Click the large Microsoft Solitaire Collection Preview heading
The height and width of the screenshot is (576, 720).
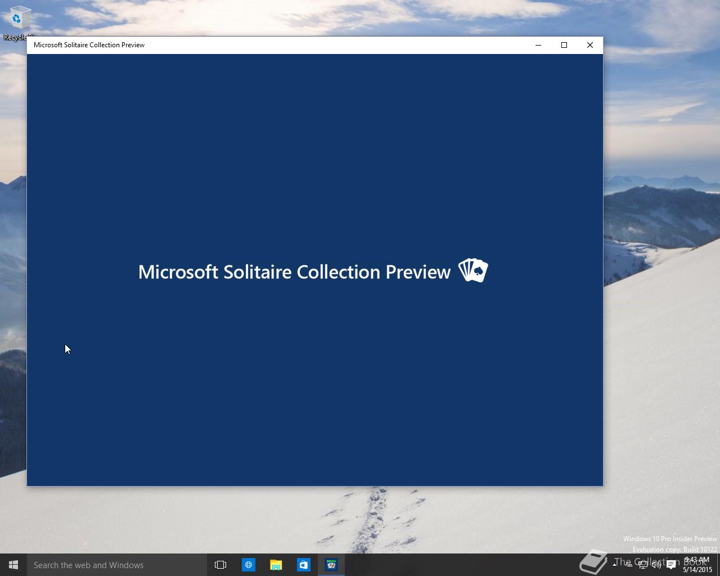(294, 272)
